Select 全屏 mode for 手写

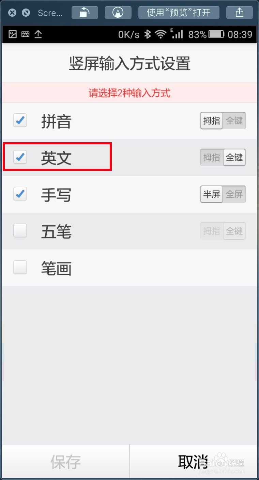[234, 194]
